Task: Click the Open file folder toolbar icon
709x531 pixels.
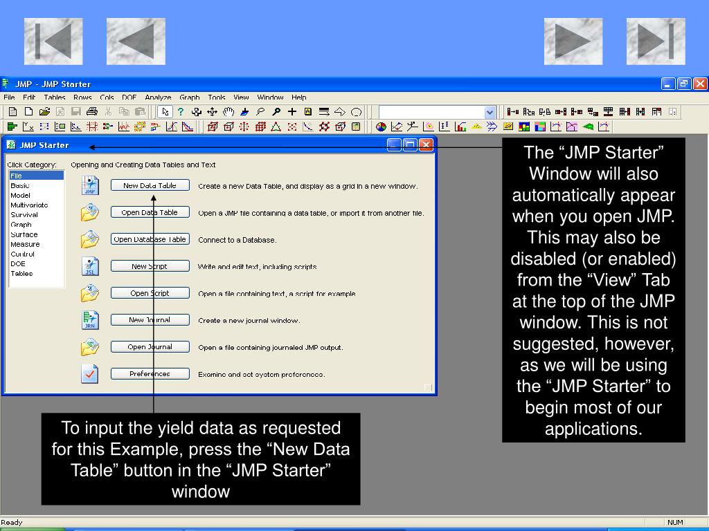Action: 44,111
